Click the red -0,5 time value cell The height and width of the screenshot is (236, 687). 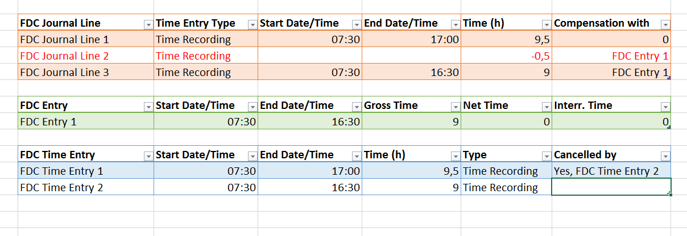pyautogui.click(x=506, y=56)
